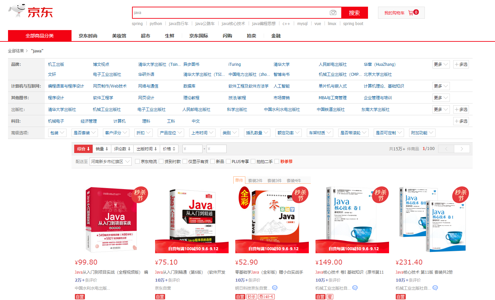
Task: Open 超市 nav item
Action: coord(145,36)
